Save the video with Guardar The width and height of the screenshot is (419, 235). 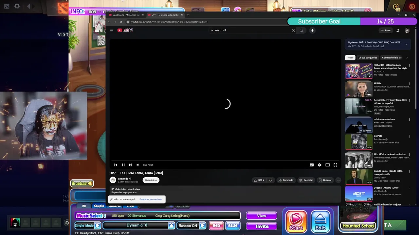(325, 180)
